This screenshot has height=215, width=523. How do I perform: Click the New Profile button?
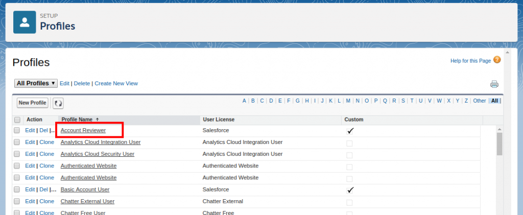(x=32, y=103)
